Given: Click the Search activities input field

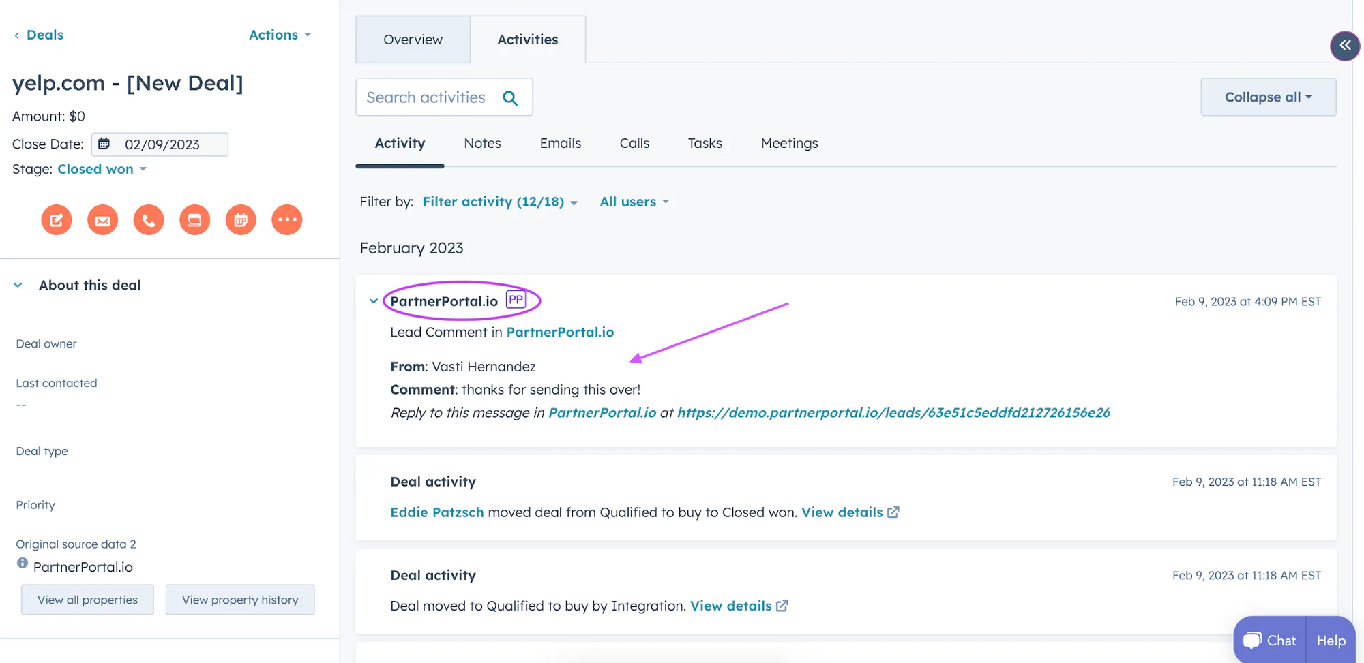Looking at the screenshot, I should 444,97.
